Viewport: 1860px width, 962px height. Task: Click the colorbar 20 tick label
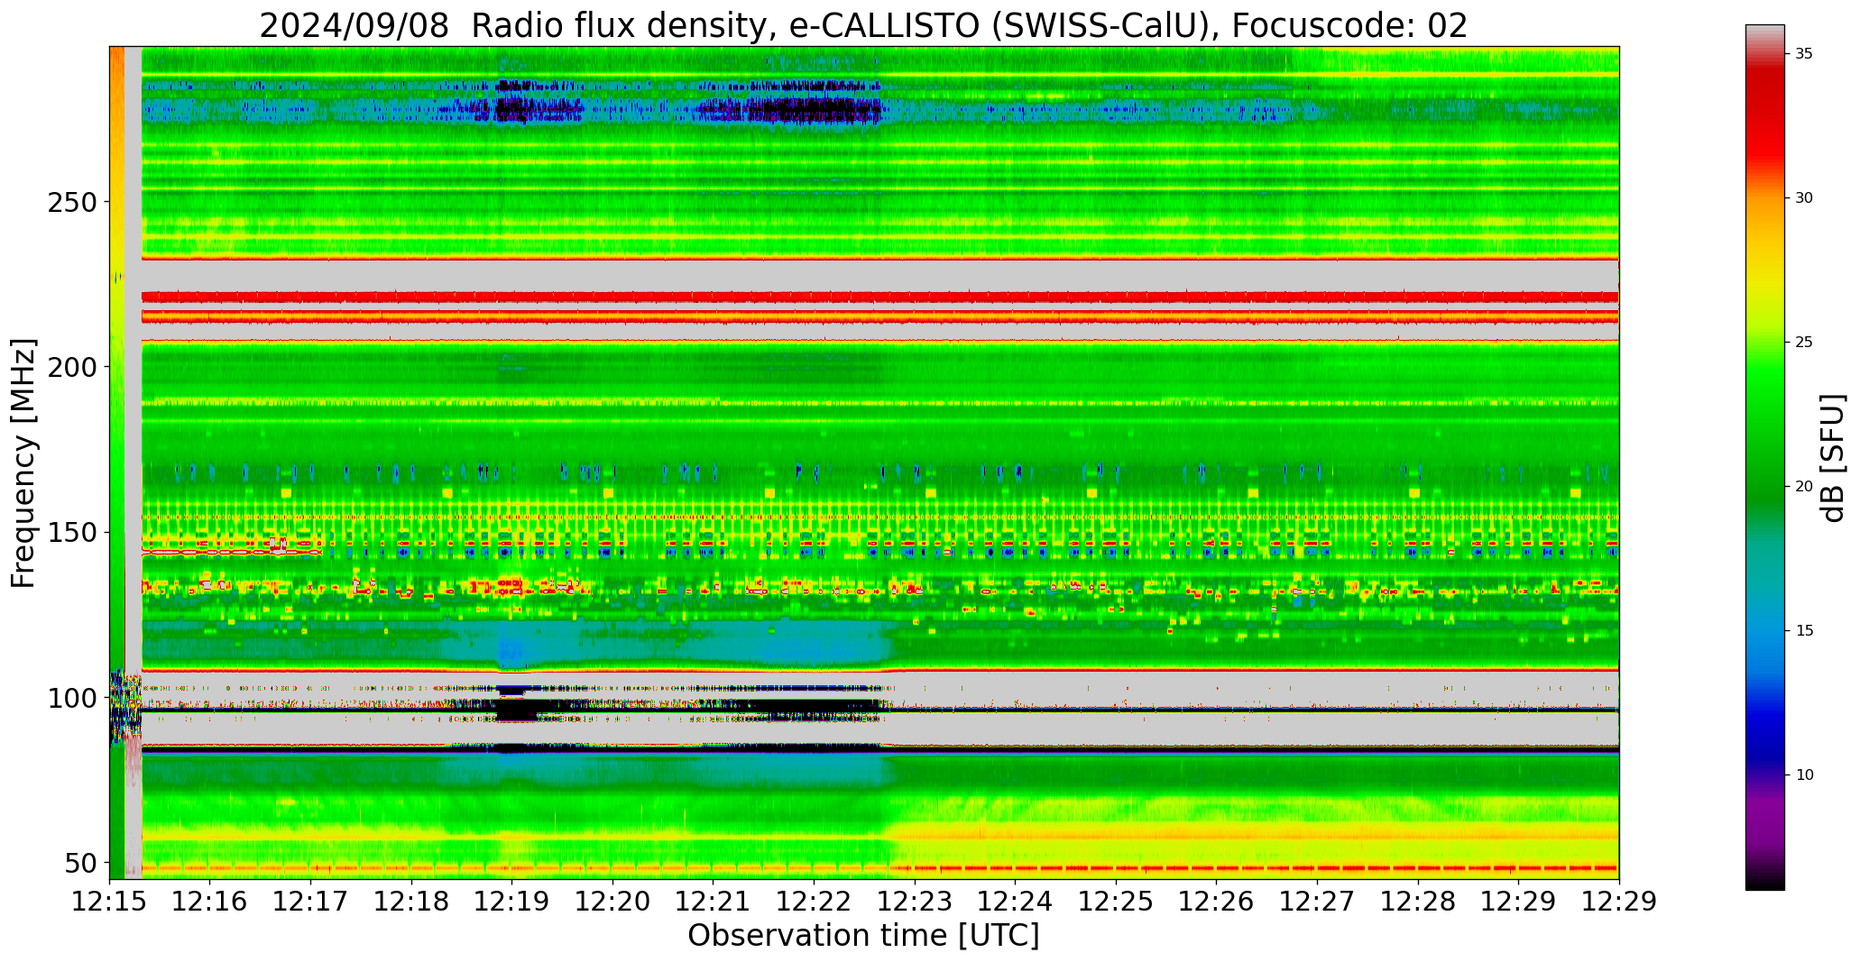click(x=1804, y=487)
